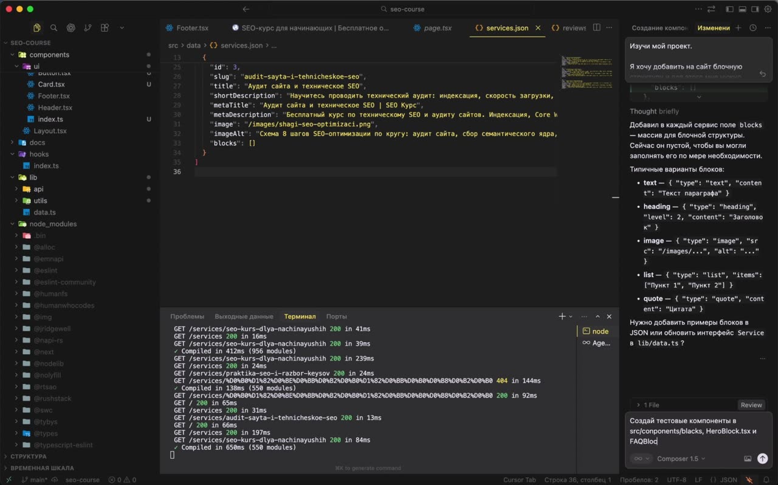Toggle the bottom panel visibility
The width and height of the screenshot is (778, 485).
coord(742,9)
